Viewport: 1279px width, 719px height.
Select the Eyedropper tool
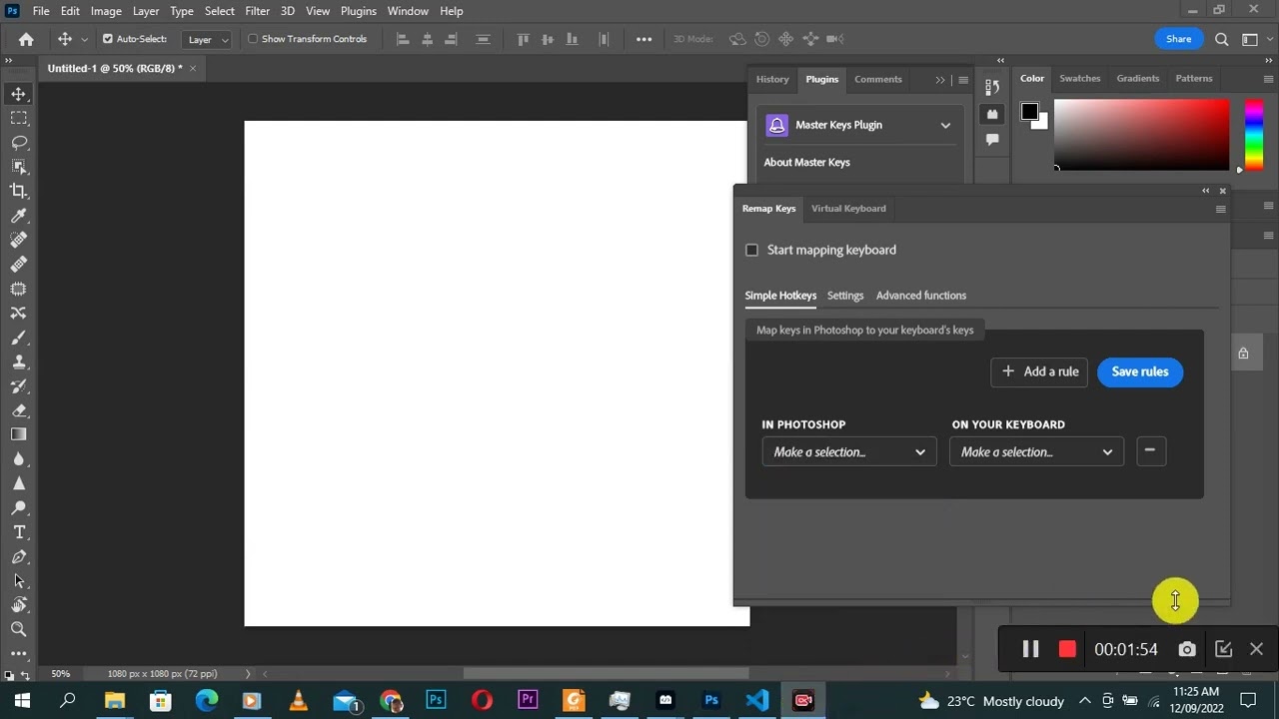[x=19, y=216]
